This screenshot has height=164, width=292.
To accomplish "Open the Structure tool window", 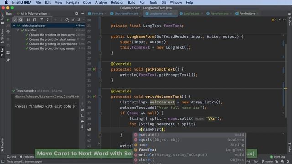I will pyautogui.click(x=2, y=36).
